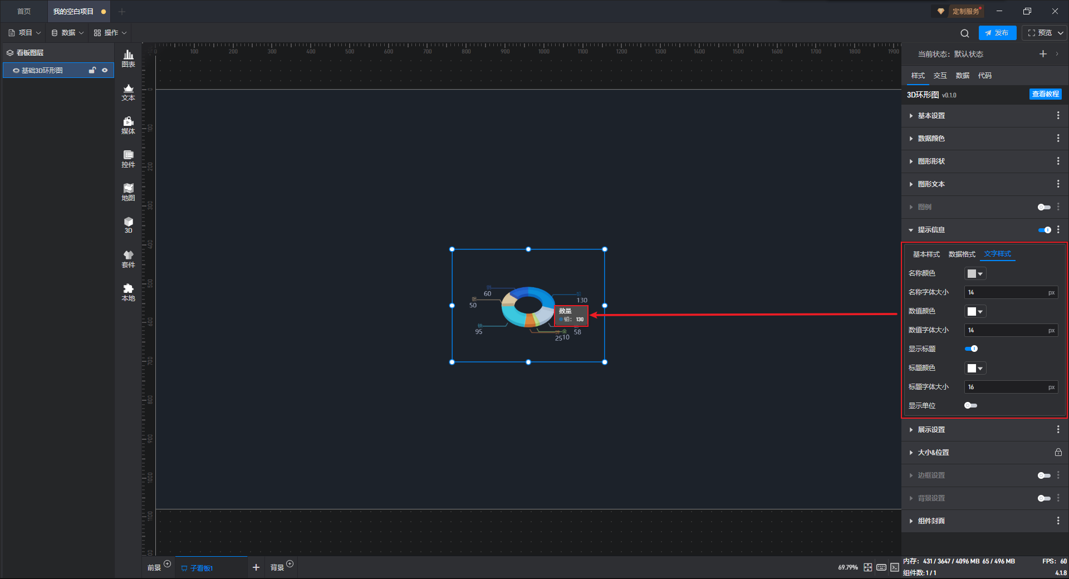1069x579 pixels.
Task: Open more options for 数据颜色
Action: [x=1058, y=138]
